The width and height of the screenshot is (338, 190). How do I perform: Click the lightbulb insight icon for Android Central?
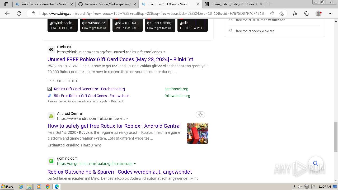click(x=200, y=115)
